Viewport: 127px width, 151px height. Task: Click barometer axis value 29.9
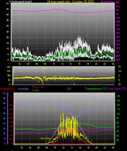(118, 18)
